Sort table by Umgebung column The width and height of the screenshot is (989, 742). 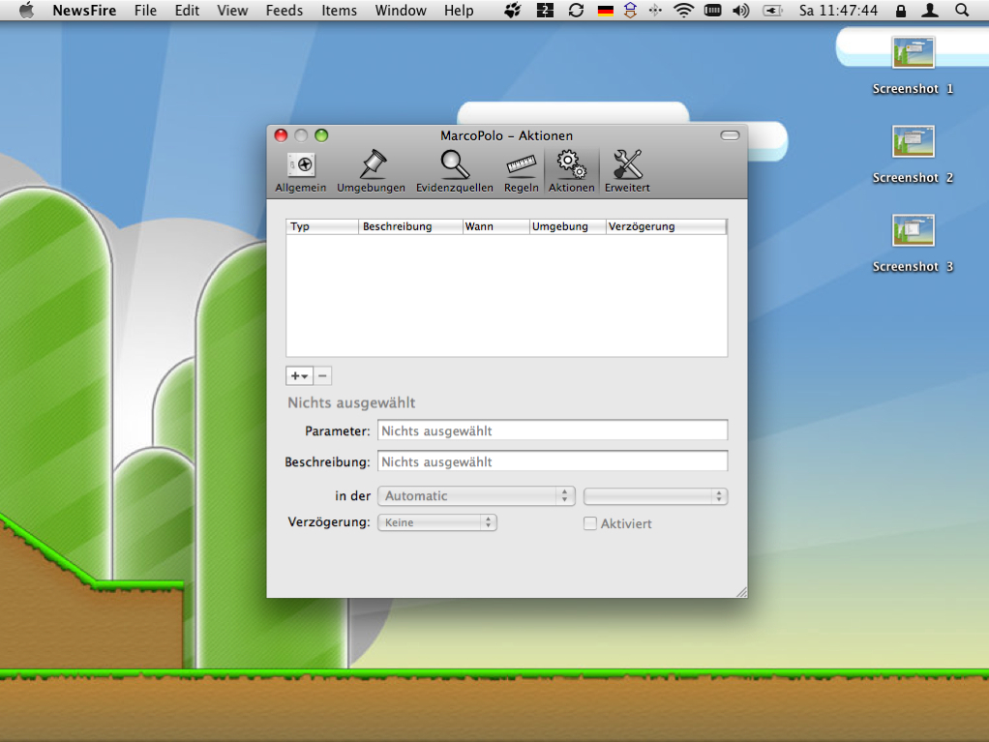(x=567, y=226)
